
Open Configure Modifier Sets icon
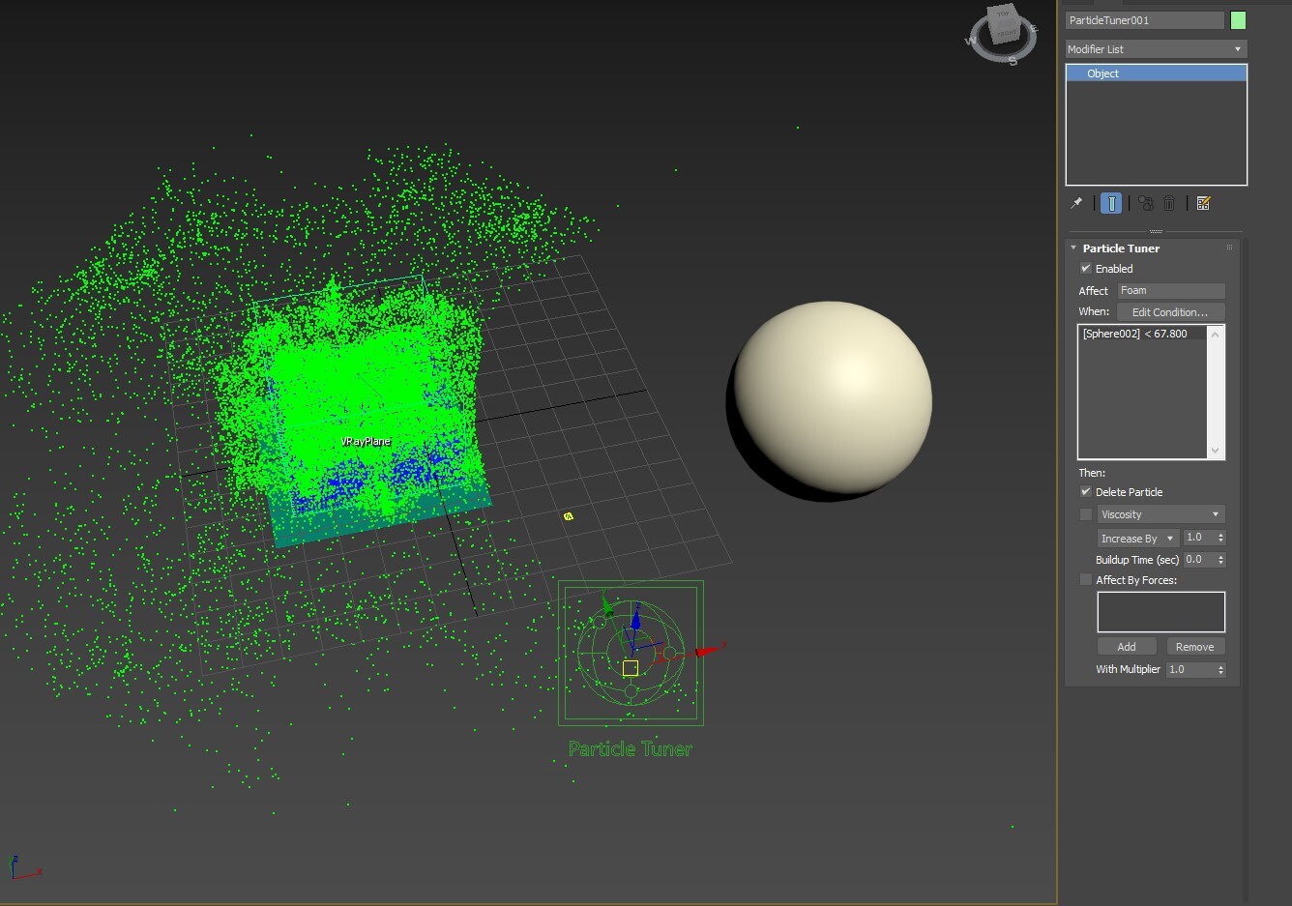(1204, 203)
